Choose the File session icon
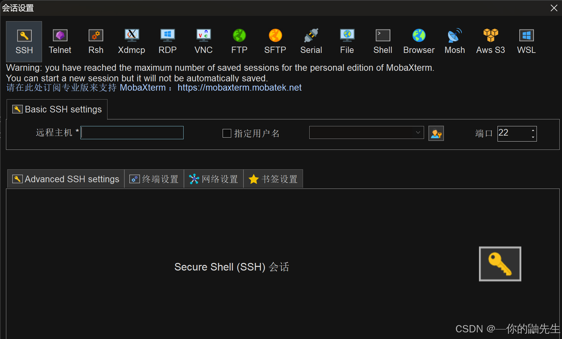Image resolution: width=562 pixels, height=339 pixels. pyautogui.click(x=347, y=42)
